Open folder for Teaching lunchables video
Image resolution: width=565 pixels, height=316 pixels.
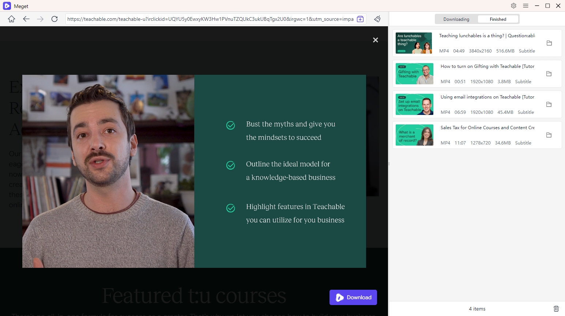(549, 43)
